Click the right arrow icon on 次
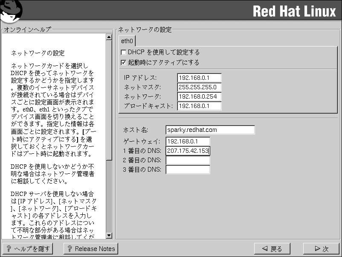Screen dimensions: 342x257 (317, 249)
